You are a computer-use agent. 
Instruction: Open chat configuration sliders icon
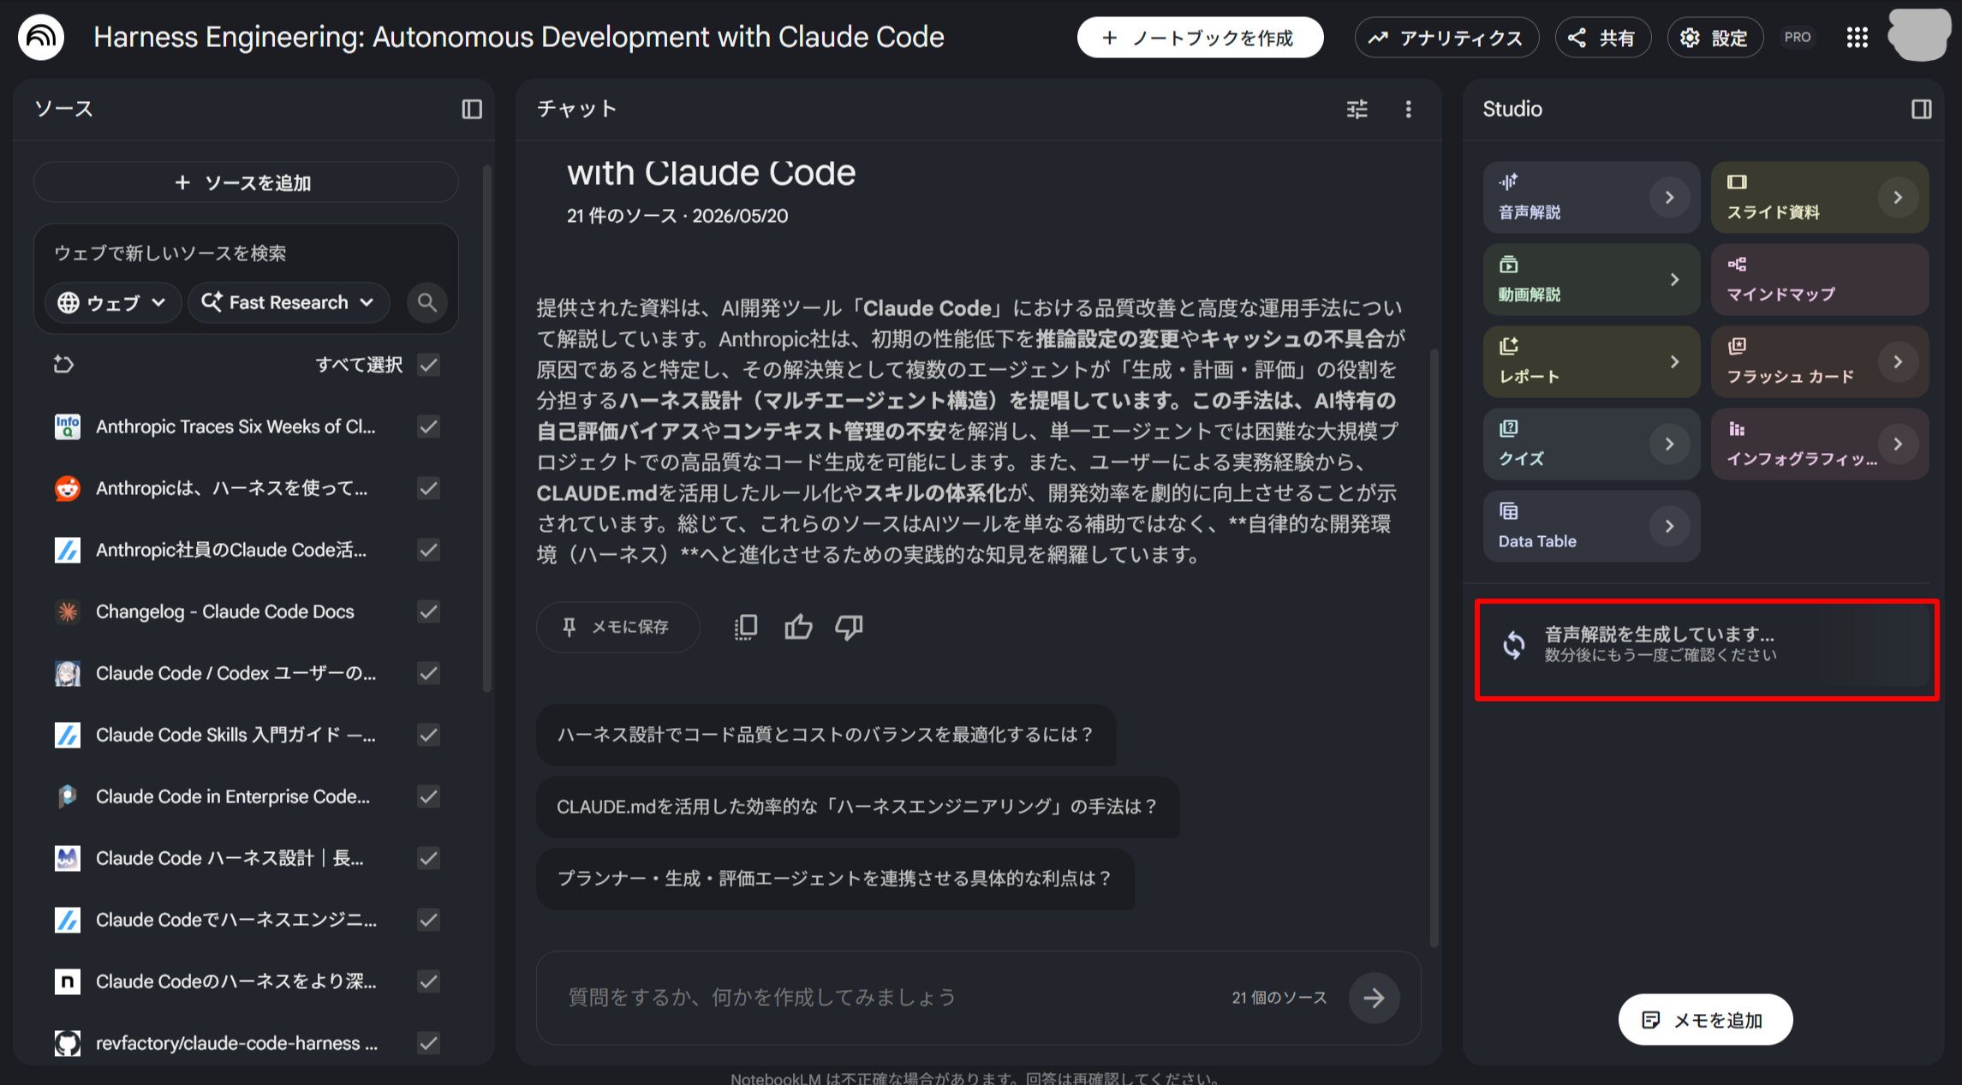pos(1357,109)
